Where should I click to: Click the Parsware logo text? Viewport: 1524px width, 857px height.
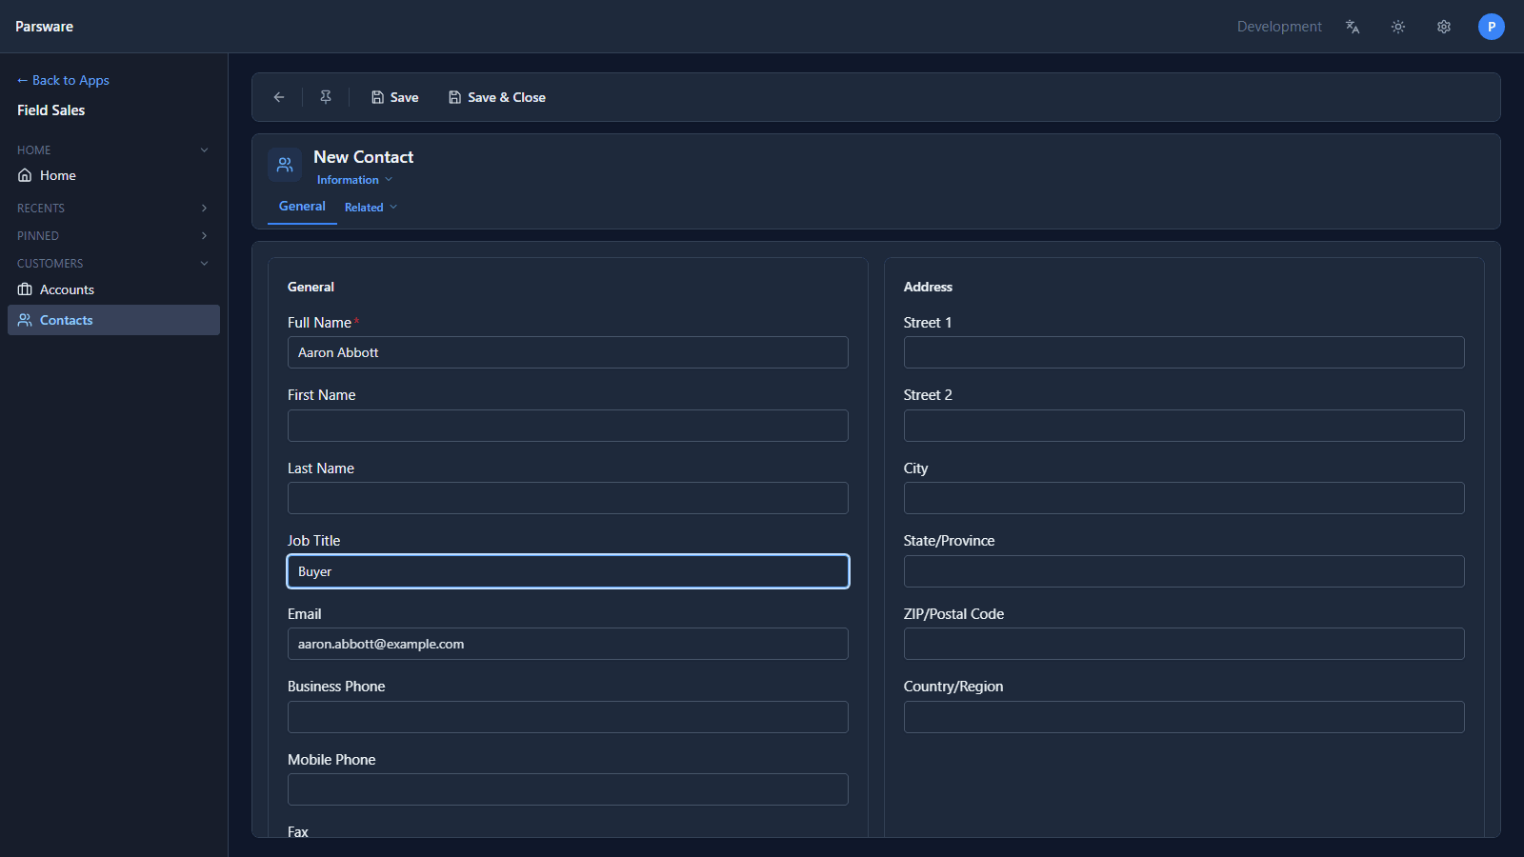point(44,27)
